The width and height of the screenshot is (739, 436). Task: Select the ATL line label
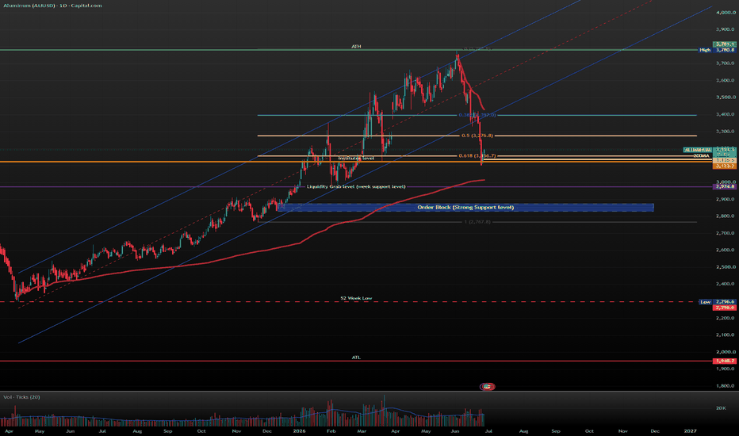click(x=356, y=358)
